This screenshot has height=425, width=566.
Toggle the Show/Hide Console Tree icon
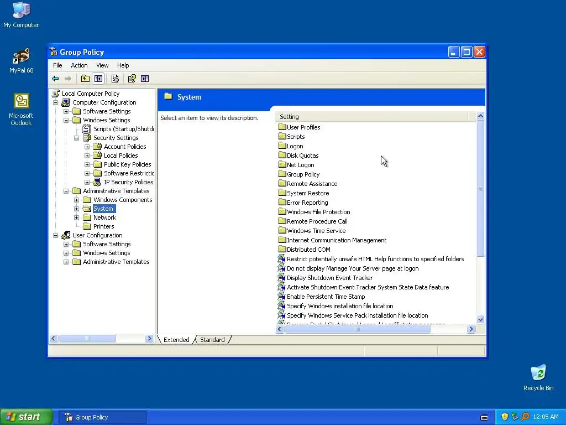98,79
